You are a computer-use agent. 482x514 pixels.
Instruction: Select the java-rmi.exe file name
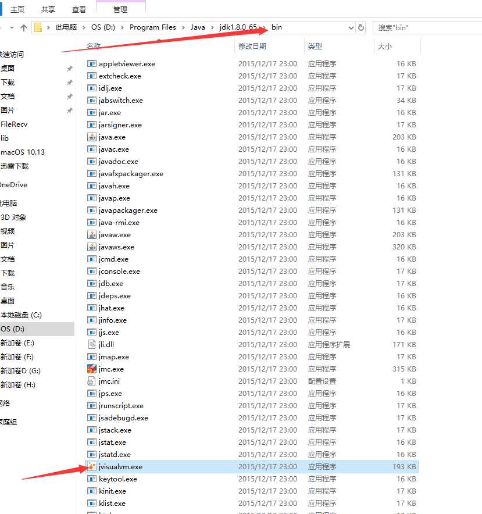click(x=119, y=223)
